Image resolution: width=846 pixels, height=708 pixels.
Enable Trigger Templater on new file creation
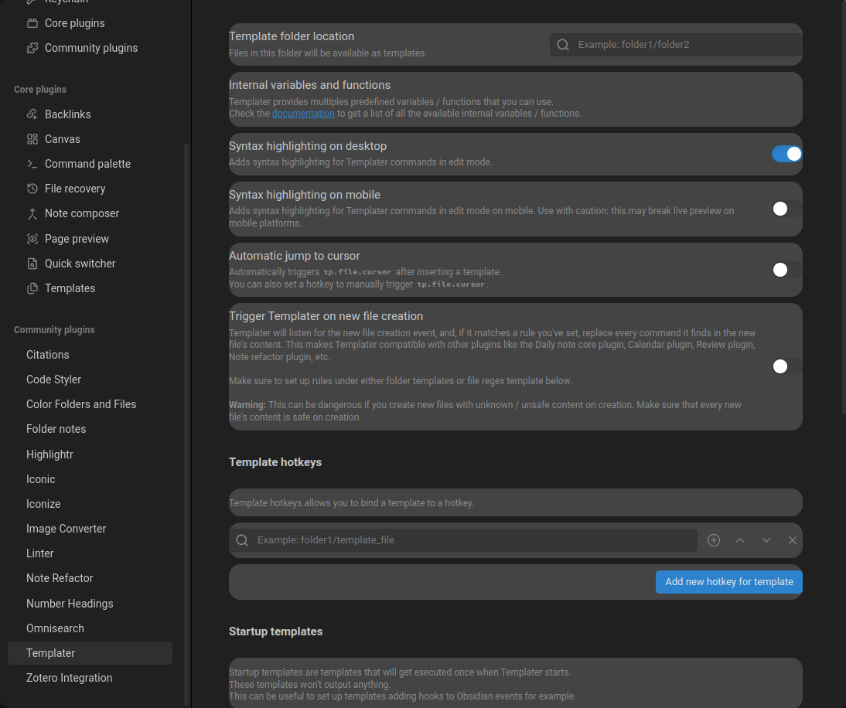click(786, 366)
